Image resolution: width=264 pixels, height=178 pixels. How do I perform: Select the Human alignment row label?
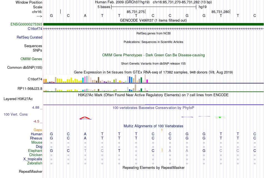pyautogui.click(x=36, y=134)
